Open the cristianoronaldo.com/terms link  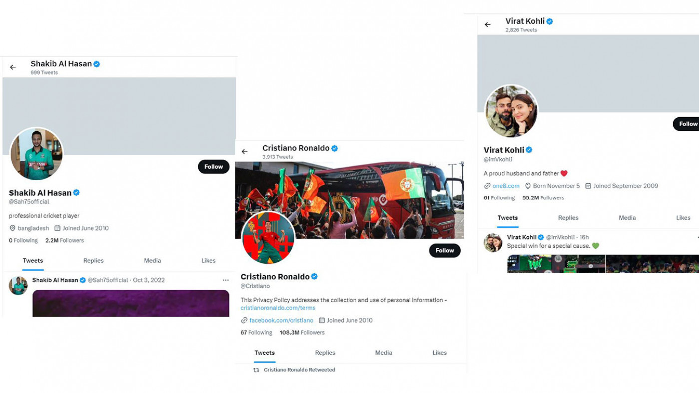[278, 308]
